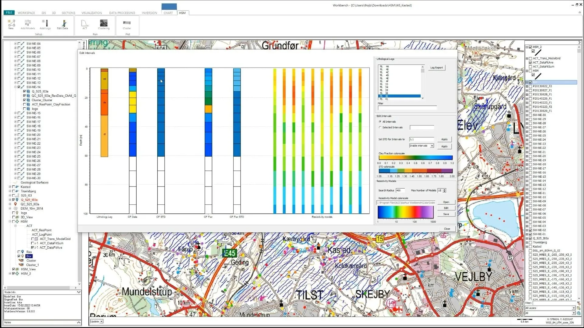Run the Clustering tool icon
This screenshot has height=328, width=584.
[x=104, y=23]
